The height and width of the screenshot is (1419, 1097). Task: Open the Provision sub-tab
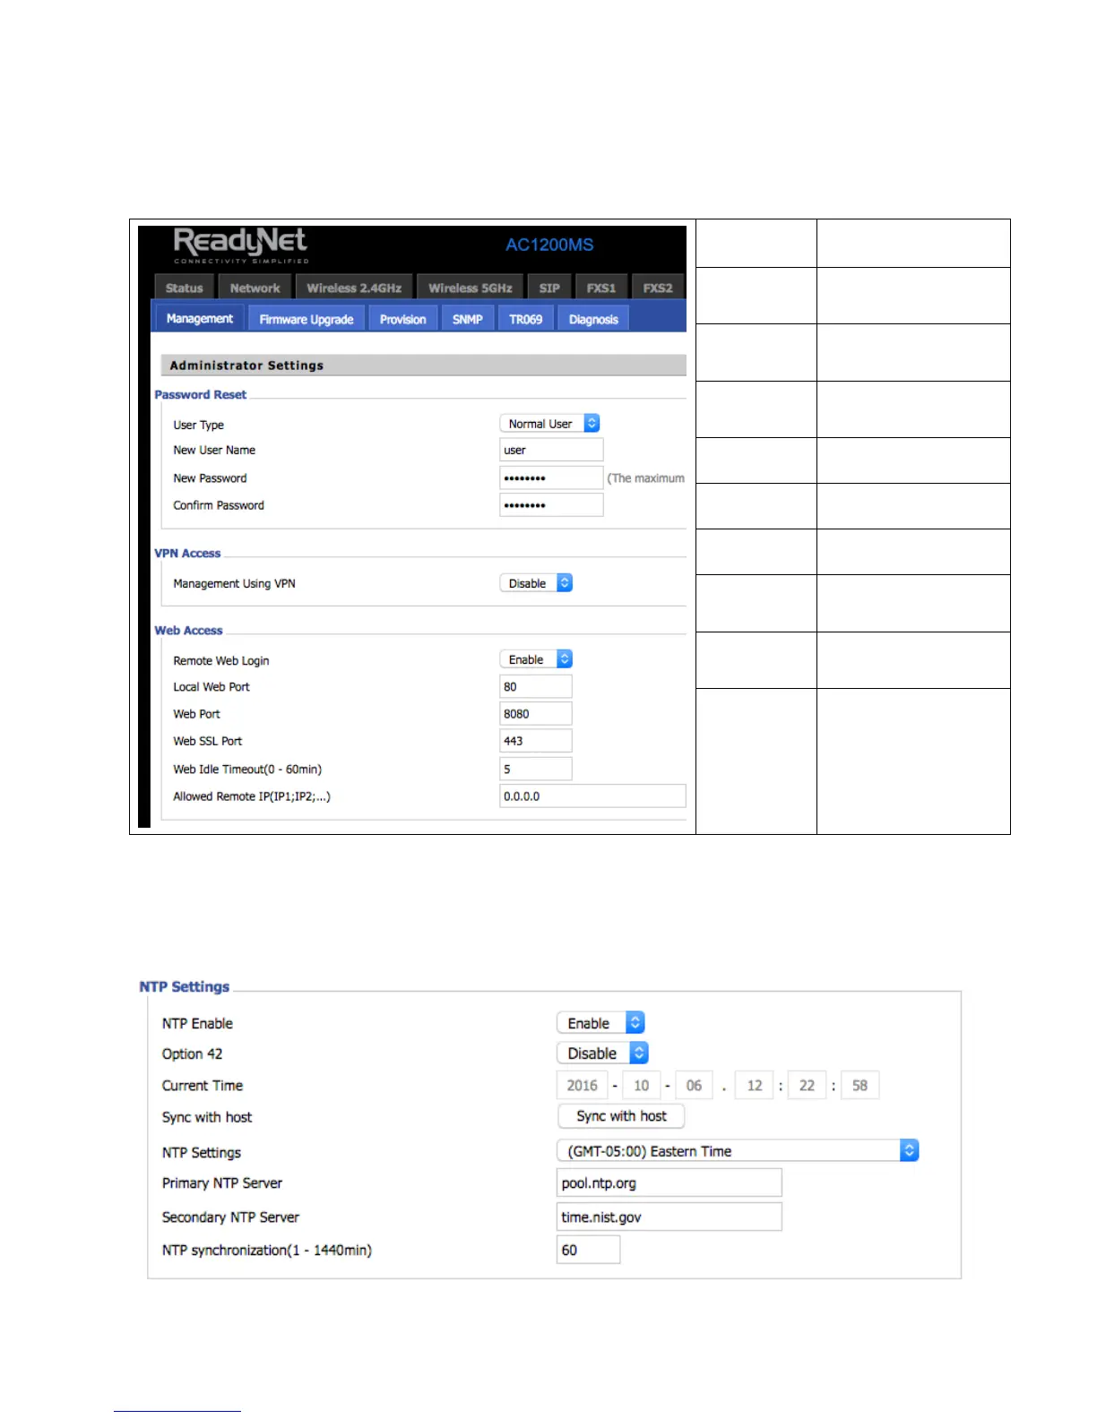point(403,319)
